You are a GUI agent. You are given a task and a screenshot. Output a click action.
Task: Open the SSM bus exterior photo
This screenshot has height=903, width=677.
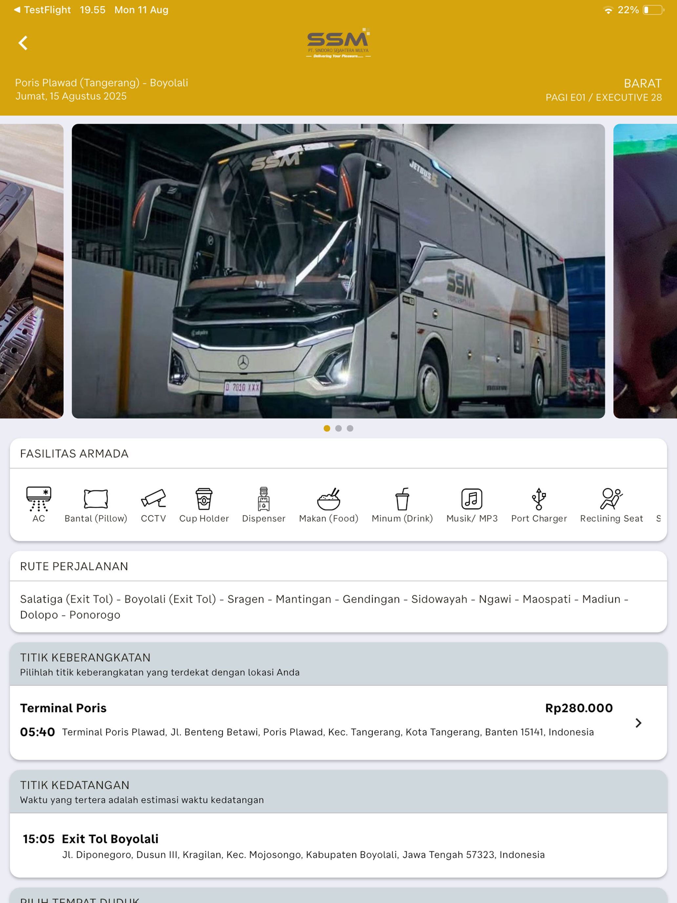(338, 271)
